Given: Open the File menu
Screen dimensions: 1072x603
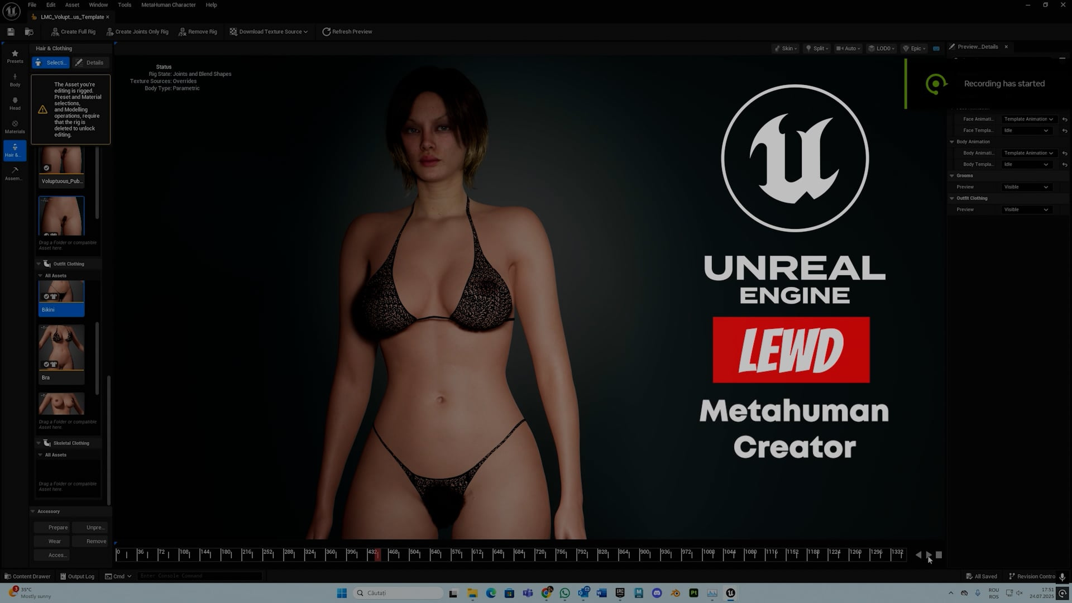Looking at the screenshot, I should coord(32,5).
